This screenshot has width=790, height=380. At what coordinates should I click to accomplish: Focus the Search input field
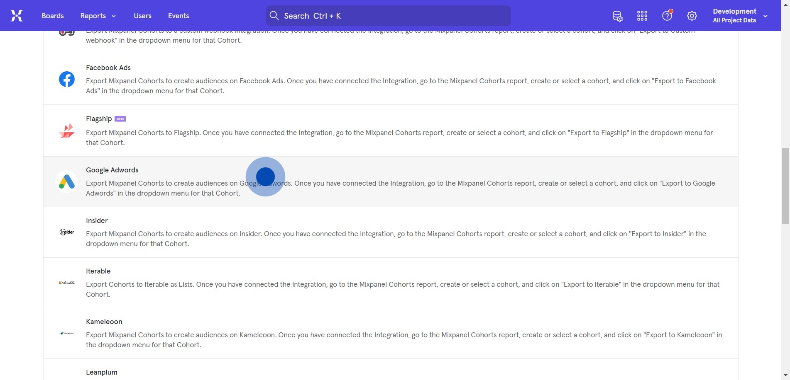[x=388, y=16]
